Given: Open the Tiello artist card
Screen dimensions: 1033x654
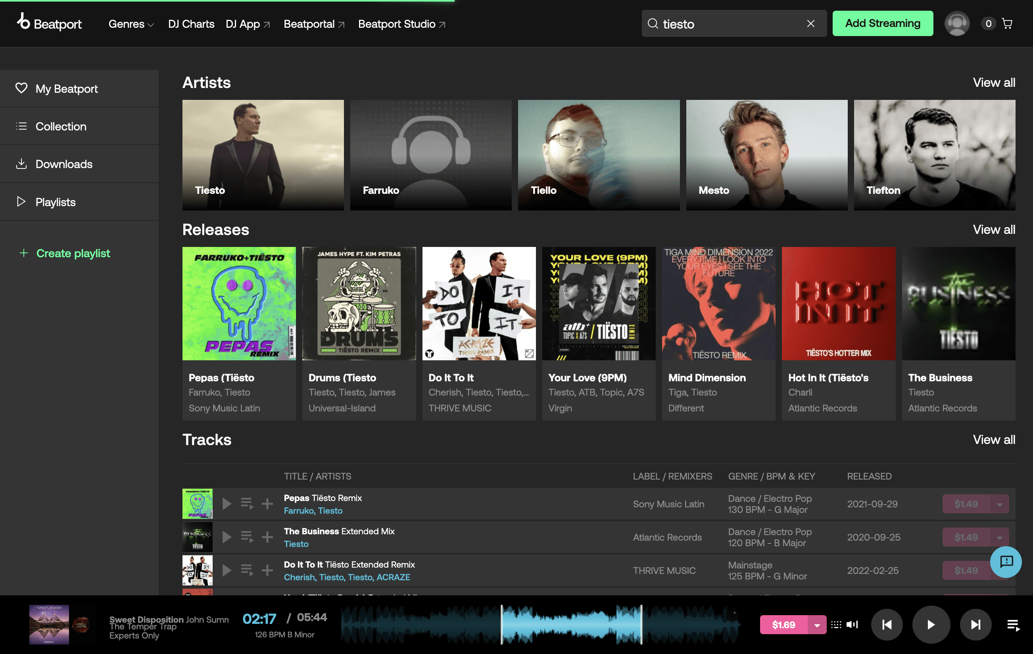Looking at the screenshot, I should pos(599,155).
